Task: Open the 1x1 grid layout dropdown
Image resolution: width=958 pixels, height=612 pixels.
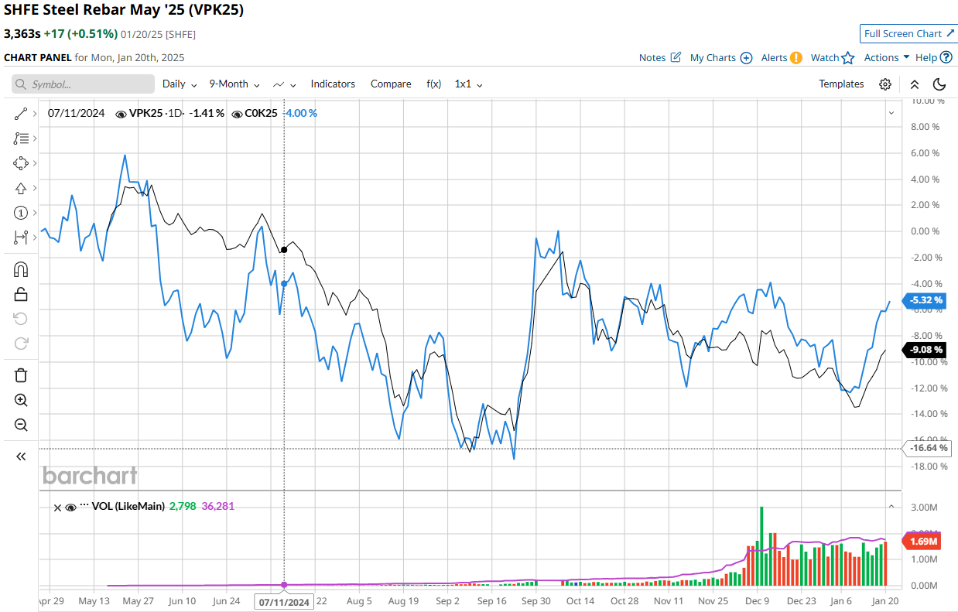Action: 468,84
